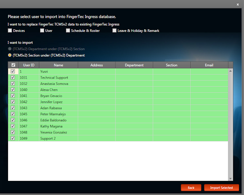Viewport: 244px width, 195px height.
Task: Select the Technical Support name cell
Action: [58, 78]
